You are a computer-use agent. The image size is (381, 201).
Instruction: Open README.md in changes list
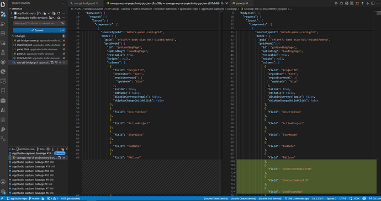click(x=39, y=58)
